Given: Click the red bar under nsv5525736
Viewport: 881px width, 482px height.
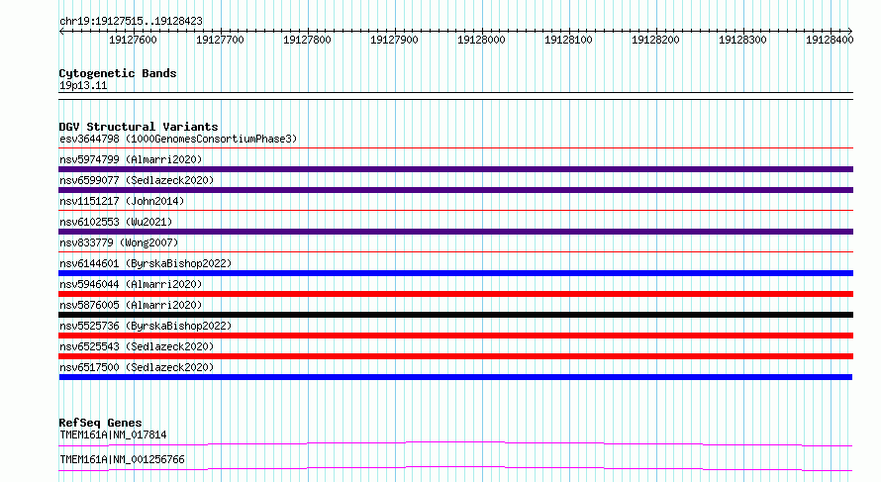Looking at the screenshot, I should pos(455,336).
